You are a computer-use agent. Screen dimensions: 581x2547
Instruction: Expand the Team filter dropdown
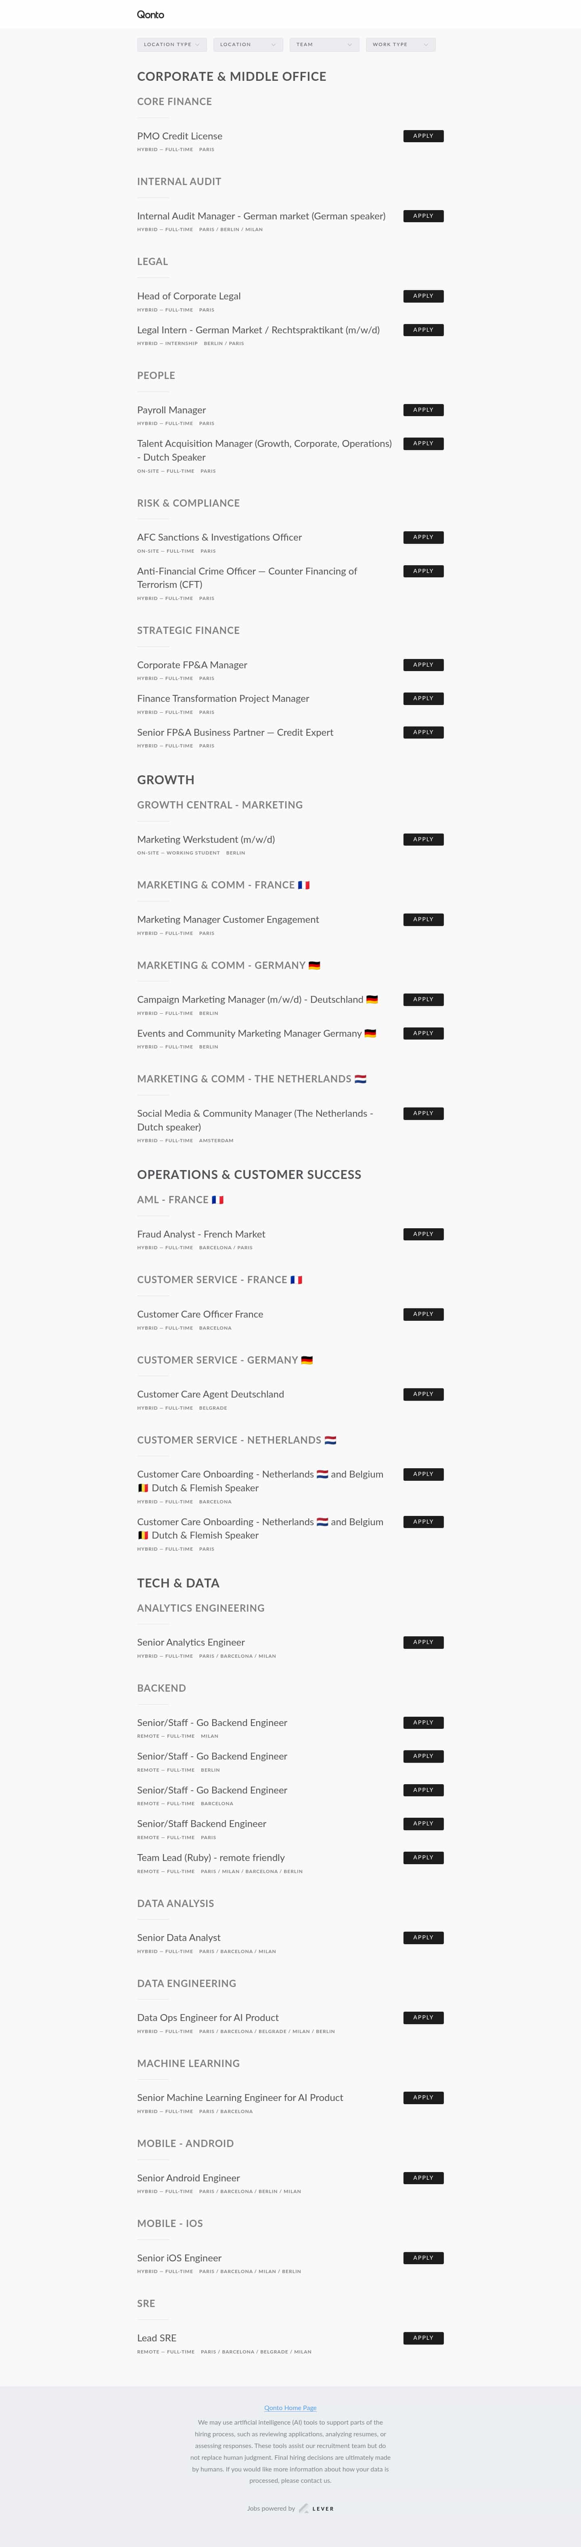[323, 44]
